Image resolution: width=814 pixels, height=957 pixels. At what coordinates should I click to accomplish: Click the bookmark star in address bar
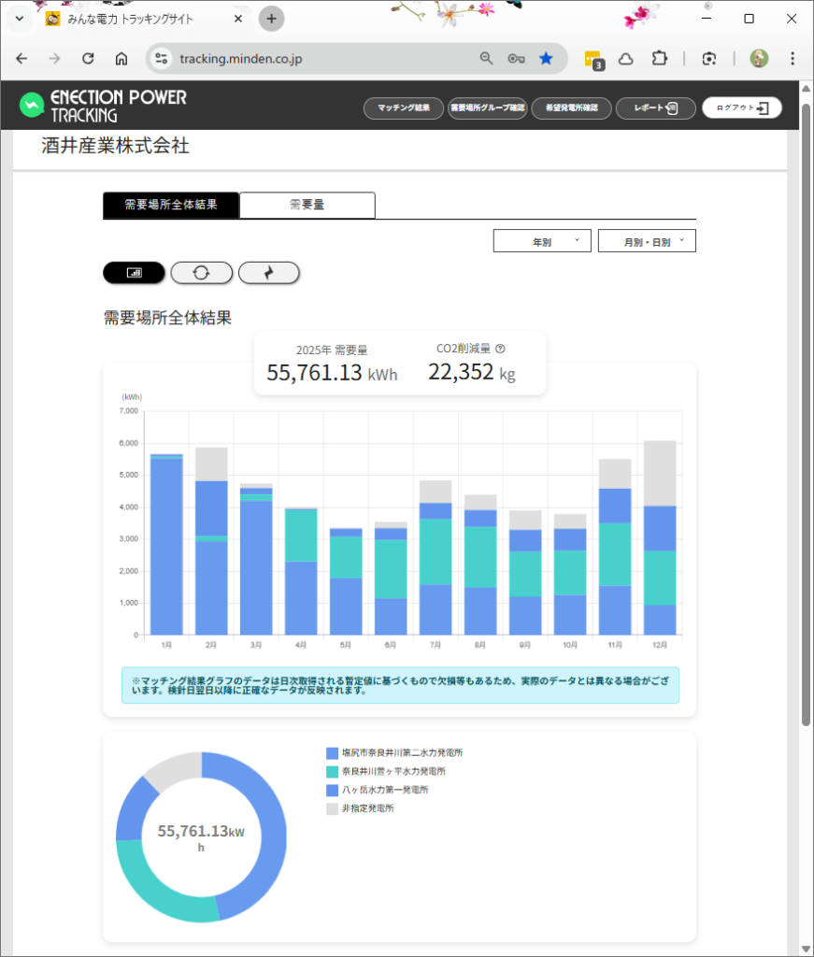[x=546, y=58]
